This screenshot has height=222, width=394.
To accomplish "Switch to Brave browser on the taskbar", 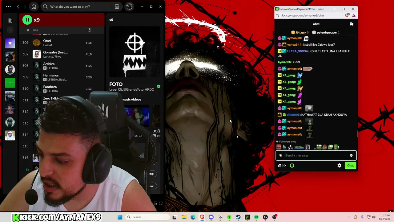I will pos(202,217).
